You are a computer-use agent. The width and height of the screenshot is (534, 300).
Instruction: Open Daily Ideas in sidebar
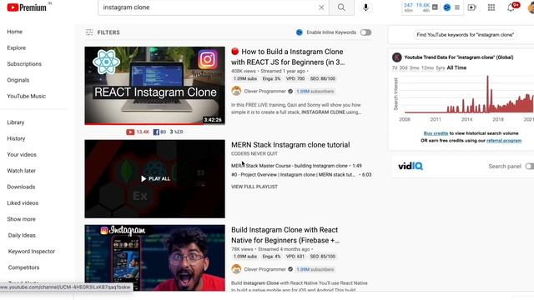(22, 235)
